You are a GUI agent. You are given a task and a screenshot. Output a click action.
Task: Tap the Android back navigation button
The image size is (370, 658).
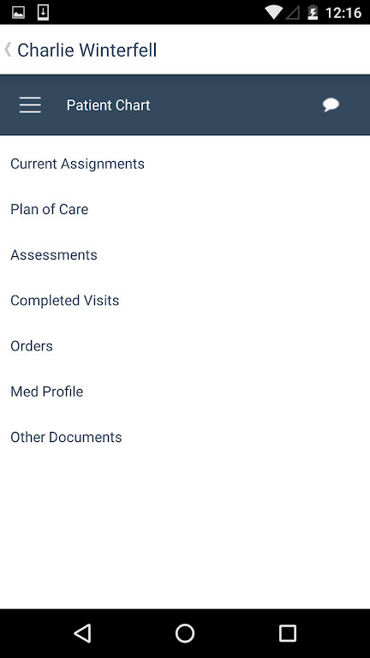[82, 633]
